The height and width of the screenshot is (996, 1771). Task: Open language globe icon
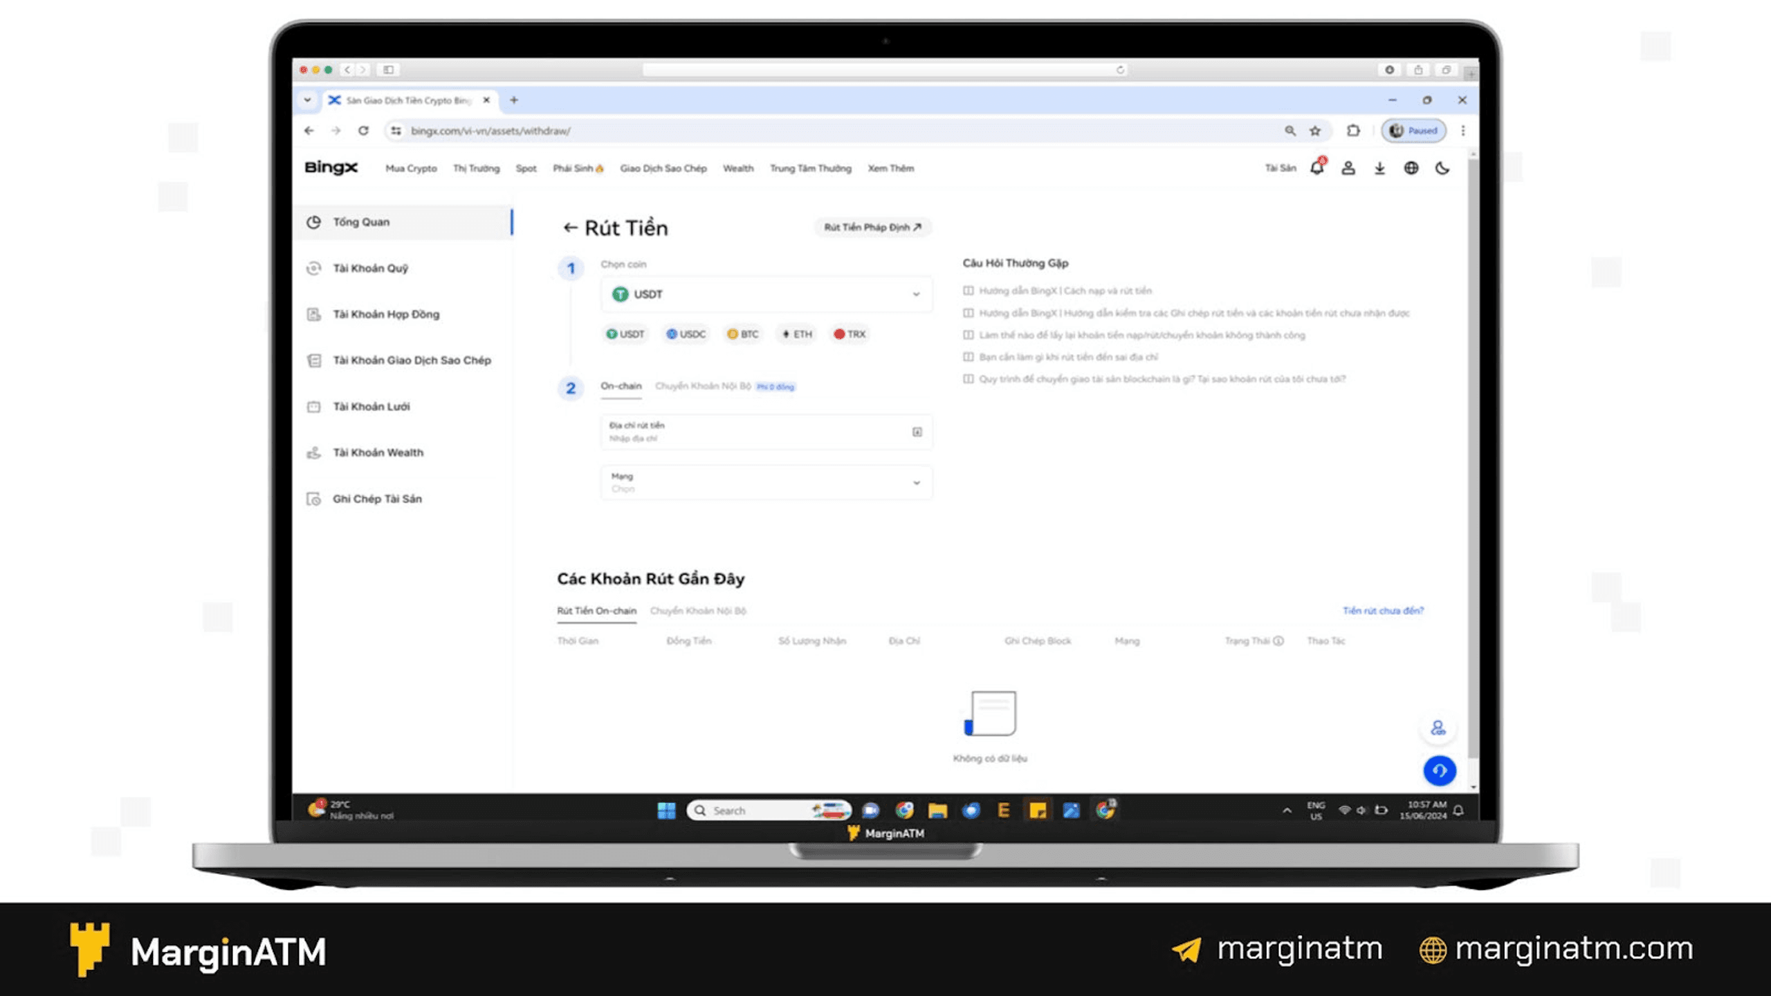1411,168
